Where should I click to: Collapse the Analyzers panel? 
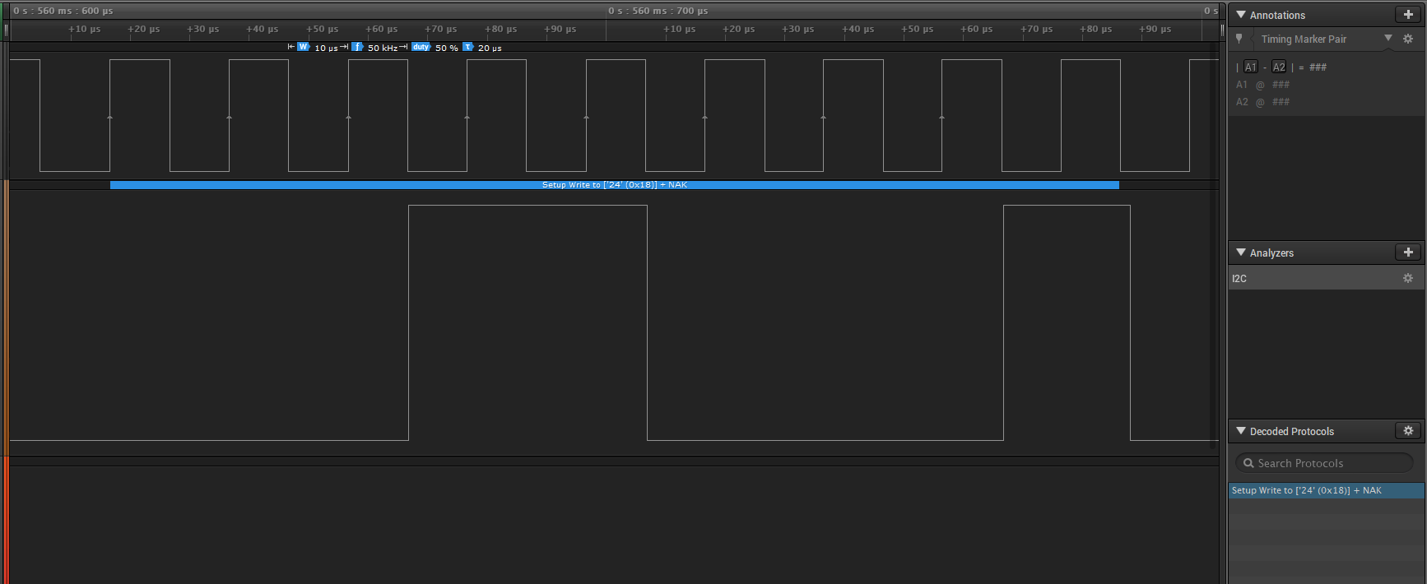1241,253
